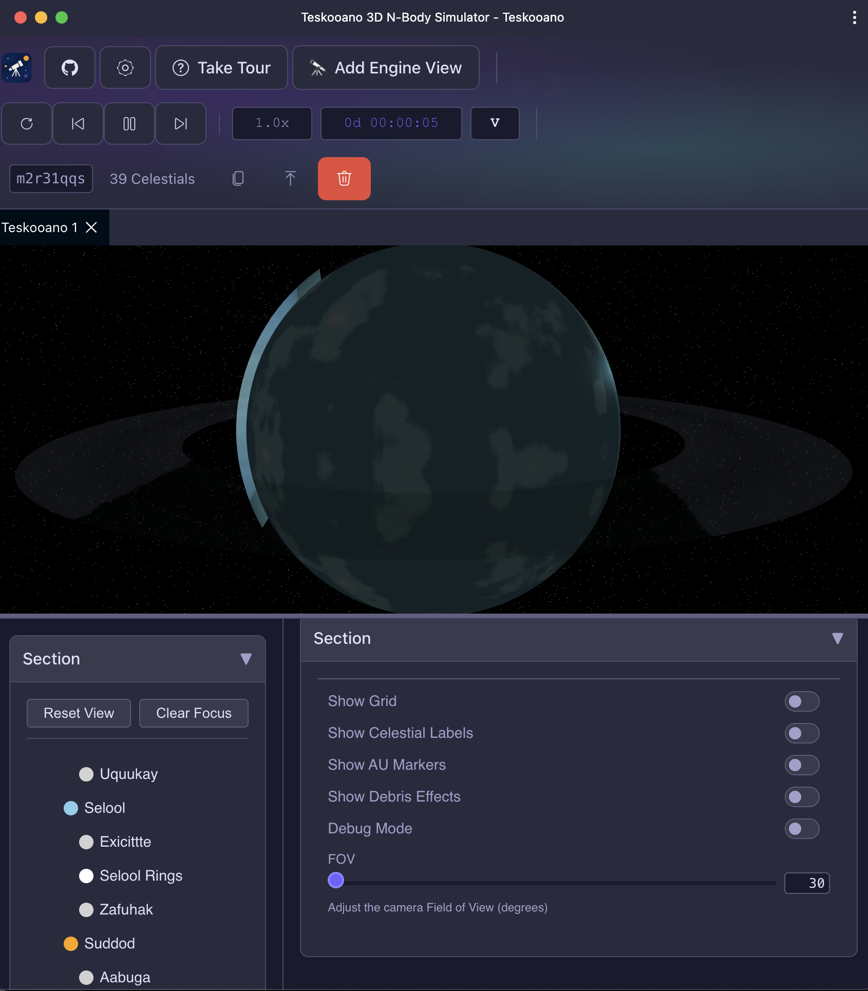Copy the seed with the clipboard icon
868x991 pixels.
(238, 179)
